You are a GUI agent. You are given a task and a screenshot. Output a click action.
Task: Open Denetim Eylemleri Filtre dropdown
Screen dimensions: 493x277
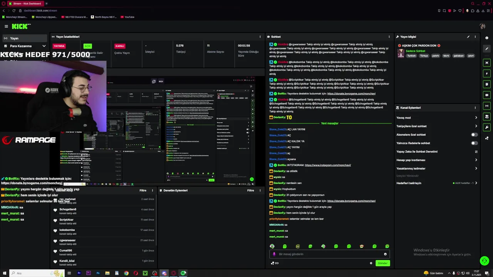pos(251,190)
